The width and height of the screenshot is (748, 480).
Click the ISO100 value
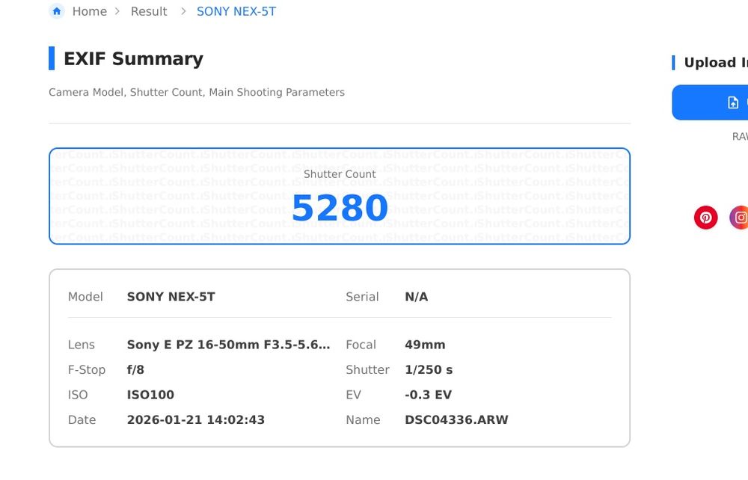pos(150,395)
